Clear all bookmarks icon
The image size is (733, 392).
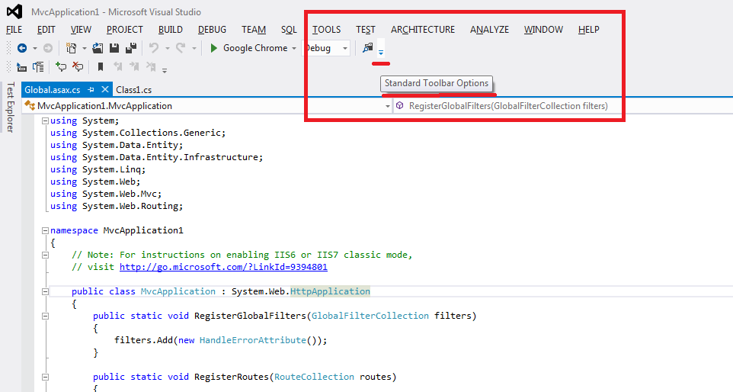click(151, 67)
